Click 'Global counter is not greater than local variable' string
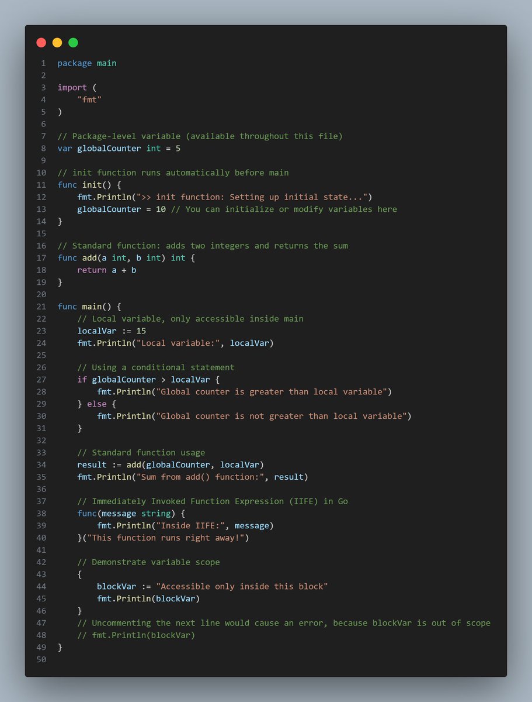This screenshot has height=702, width=532. point(283,417)
